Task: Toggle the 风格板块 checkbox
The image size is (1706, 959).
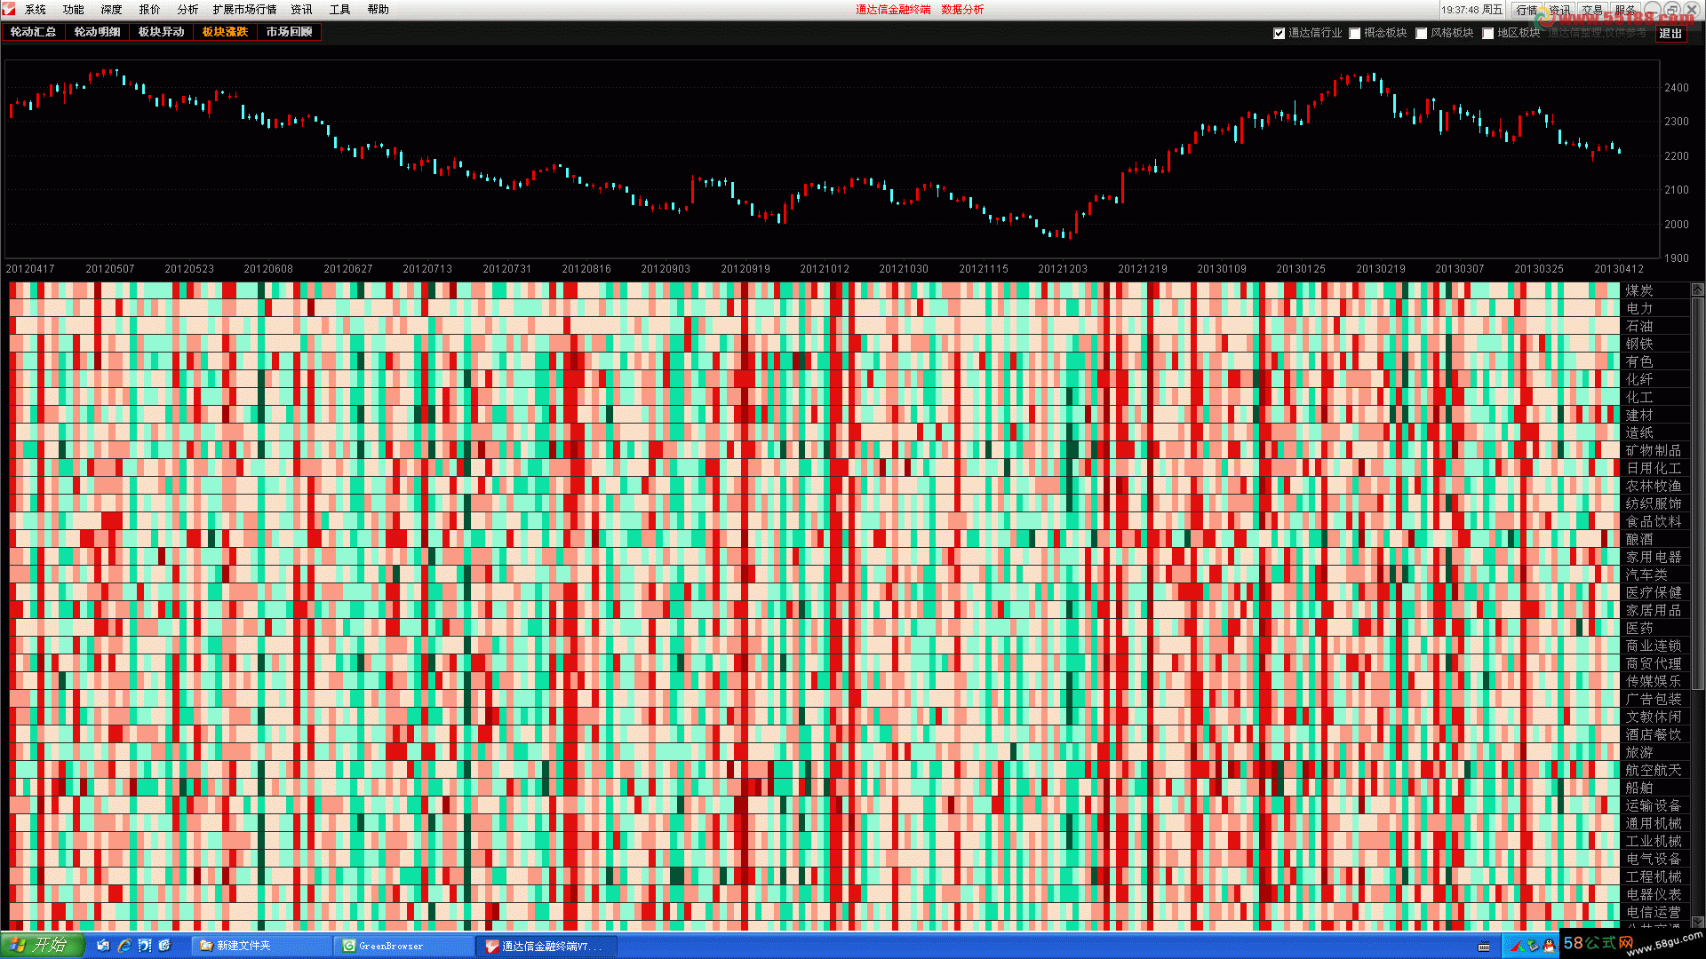Action: (1422, 34)
